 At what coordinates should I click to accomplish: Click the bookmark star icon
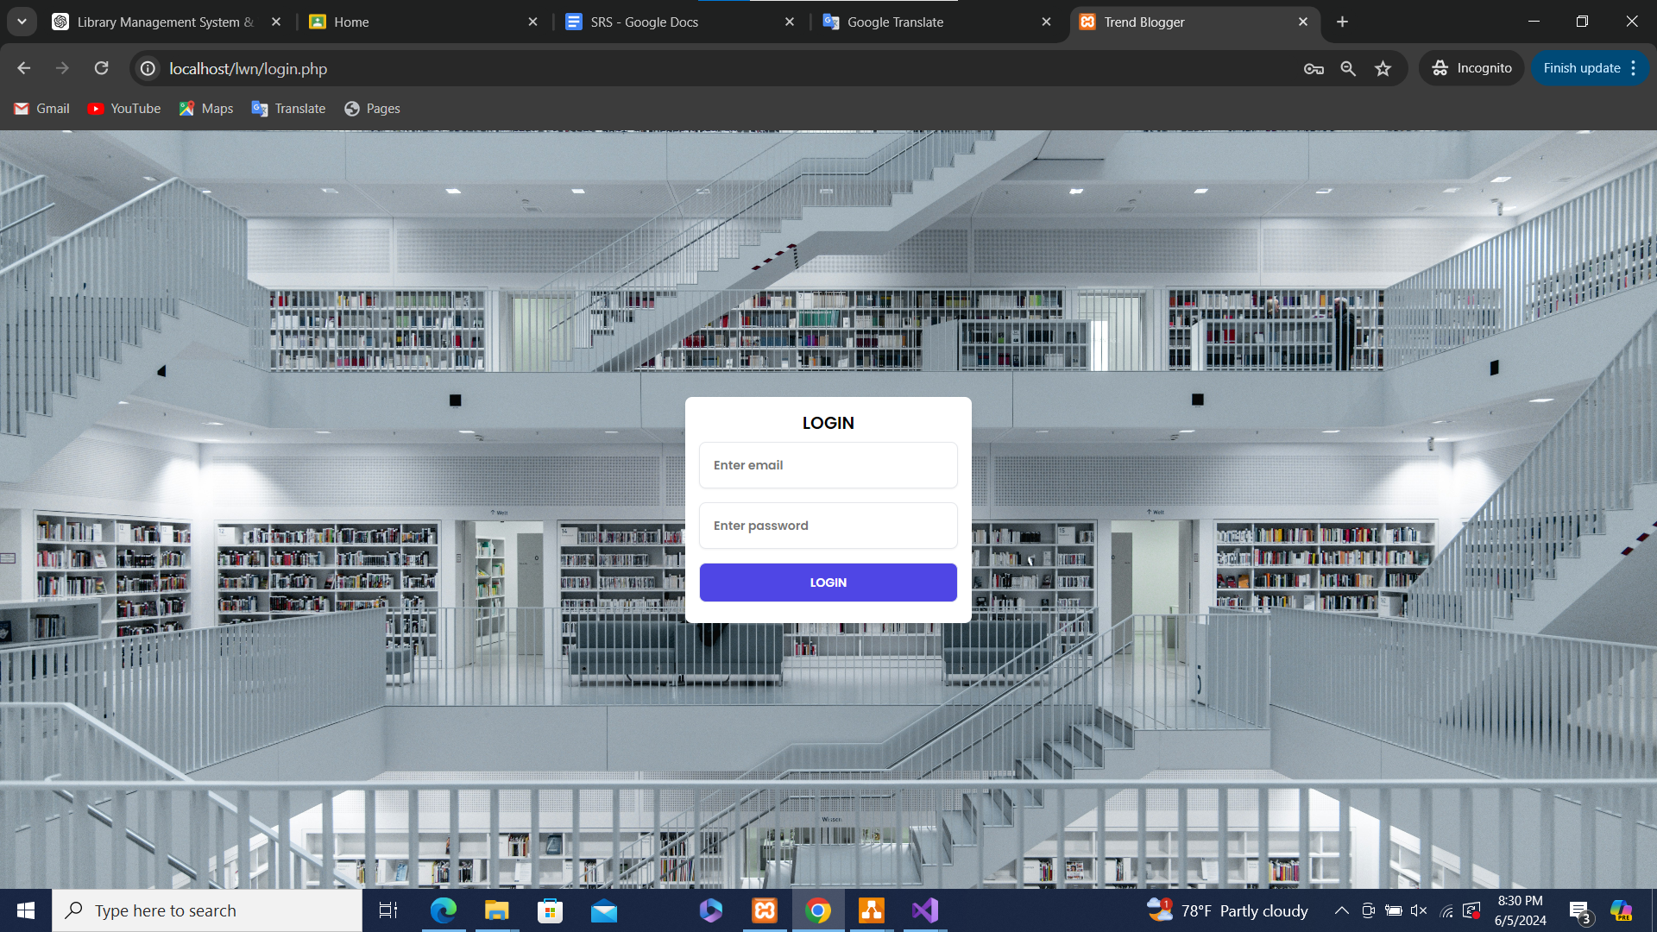click(1383, 68)
